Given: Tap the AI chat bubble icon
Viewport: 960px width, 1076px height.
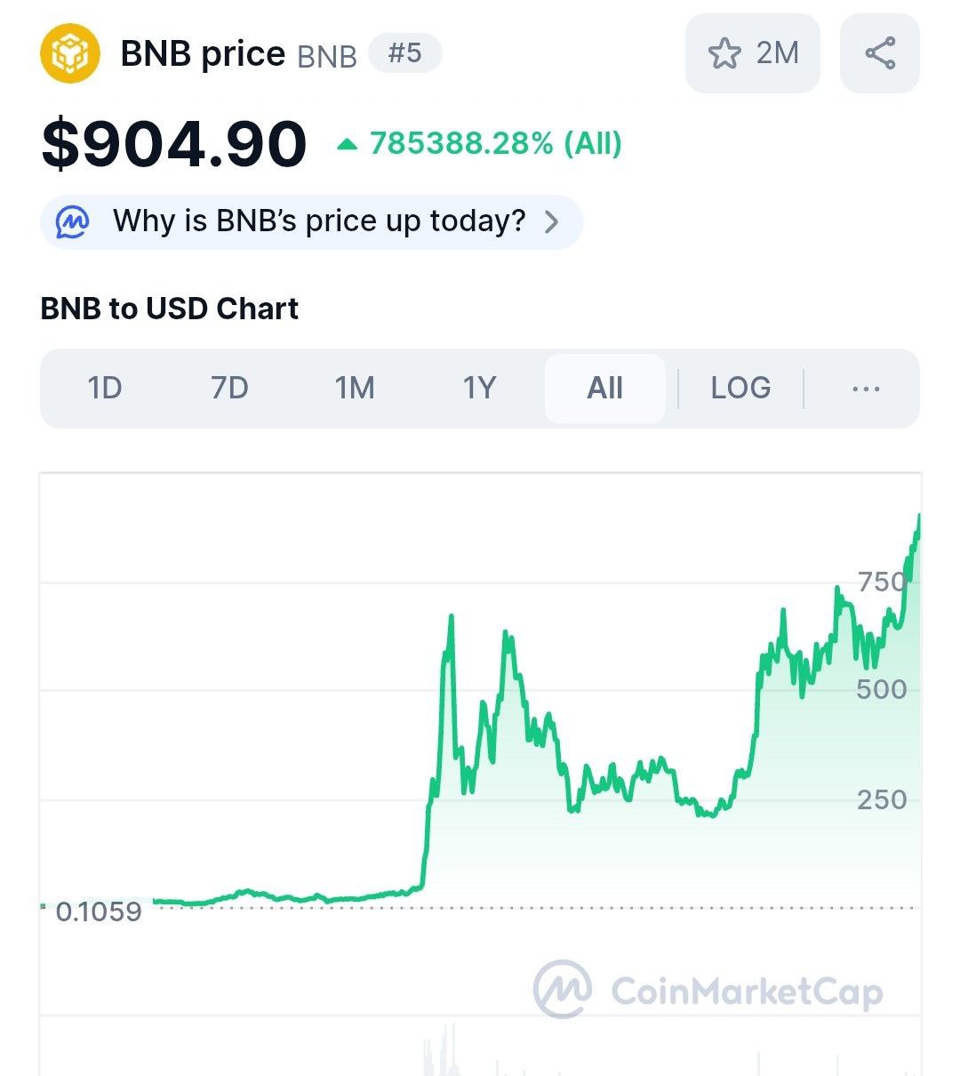Looking at the screenshot, I should coord(72,221).
